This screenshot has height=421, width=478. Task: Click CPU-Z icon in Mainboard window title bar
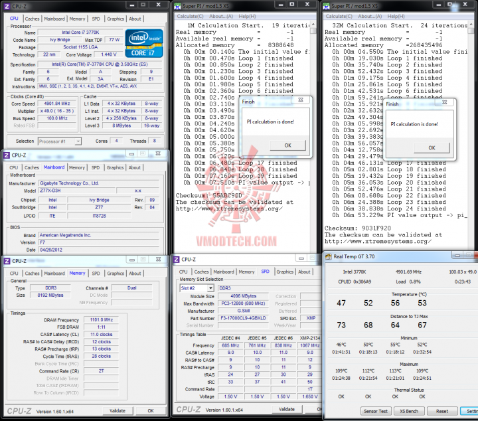coord(7,155)
